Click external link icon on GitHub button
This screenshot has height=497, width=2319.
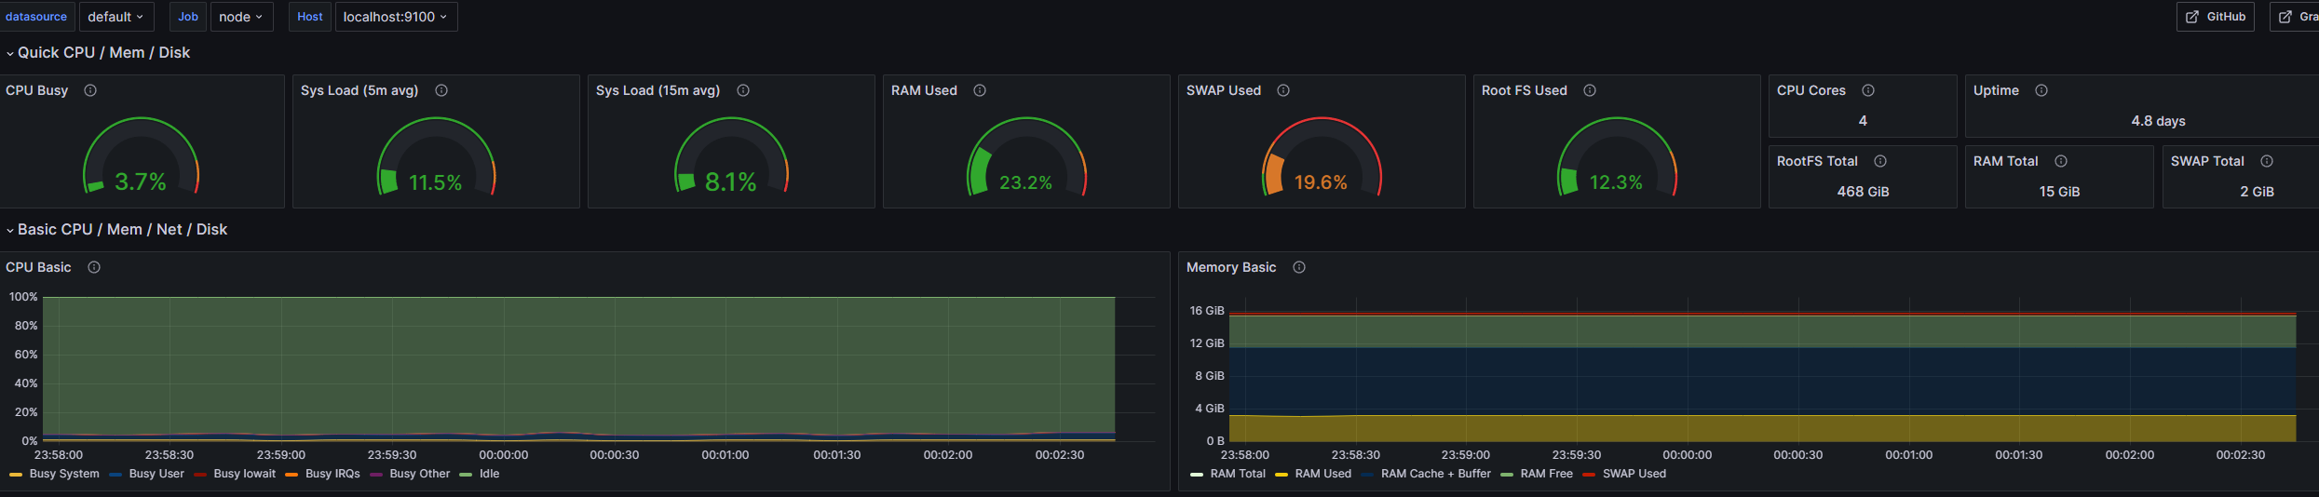[x=2192, y=17]
